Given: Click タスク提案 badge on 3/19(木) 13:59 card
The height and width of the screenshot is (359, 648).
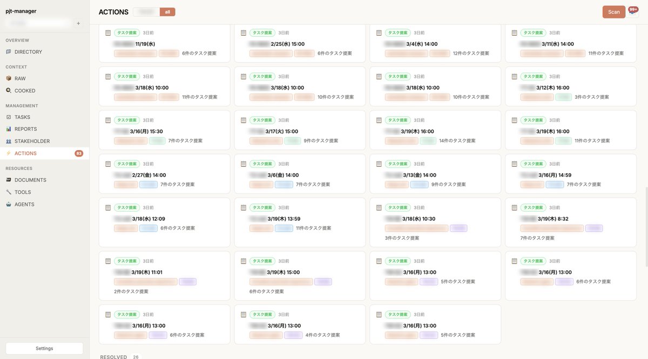Looking at the screenshot, I should (x=262, y=208).
